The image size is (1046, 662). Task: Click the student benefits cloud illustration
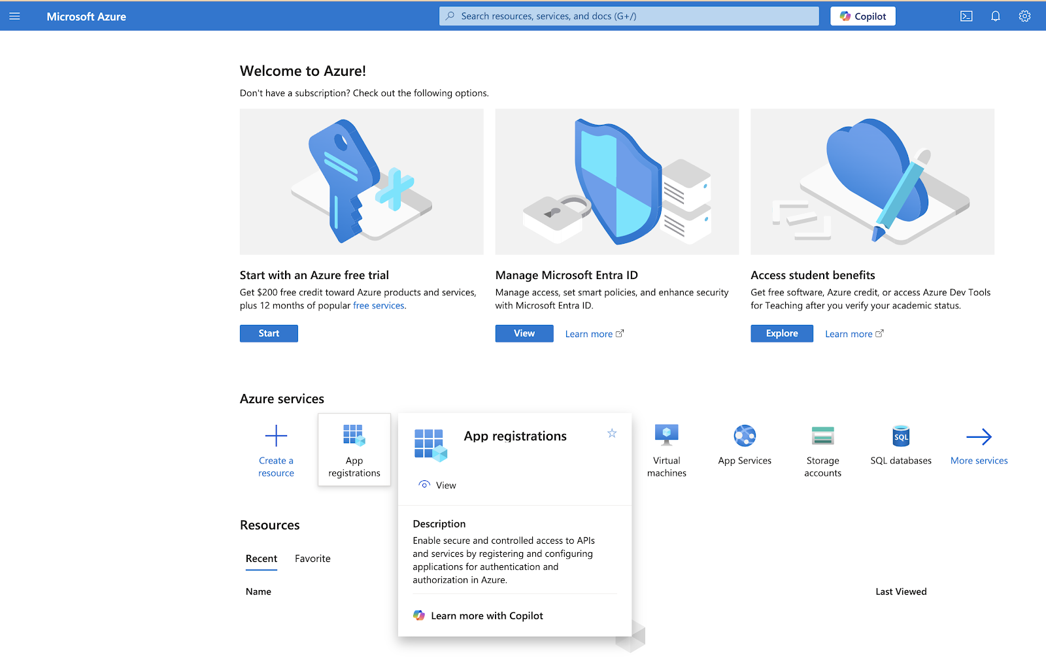(x=872, y=182)
